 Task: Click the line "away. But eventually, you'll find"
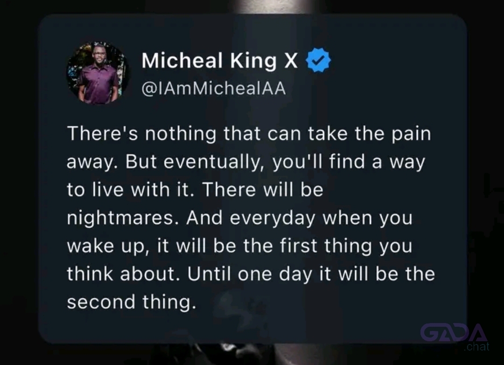tap(246, 162)
